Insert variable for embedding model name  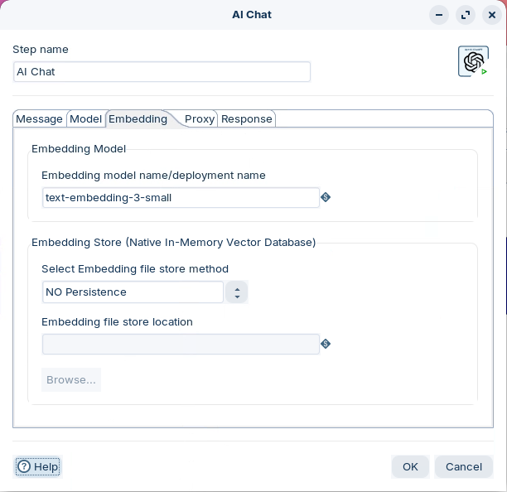(326, 197)
